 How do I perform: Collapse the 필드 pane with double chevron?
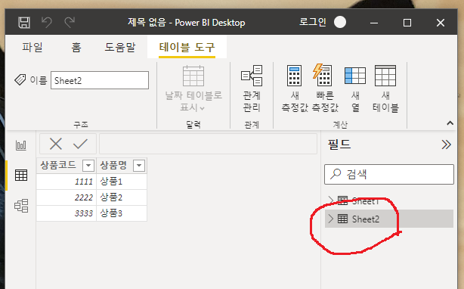coord(447,144)
